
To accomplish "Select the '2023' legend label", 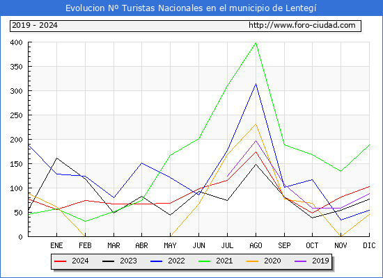I will [128, 261].
